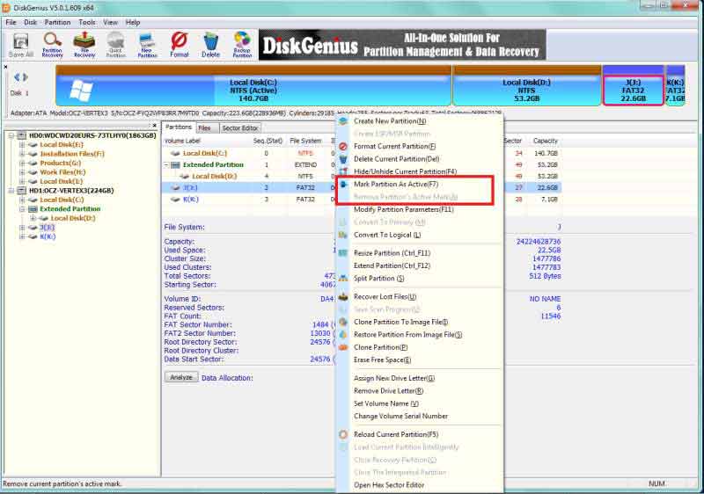Image resolution: width=704 pixels, height=494 pixels.
Task: Open the File menu
Action: click(x=11, y=22)
